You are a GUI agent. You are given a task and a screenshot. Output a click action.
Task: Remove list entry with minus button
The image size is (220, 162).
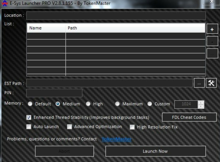(x=212, y=41)
